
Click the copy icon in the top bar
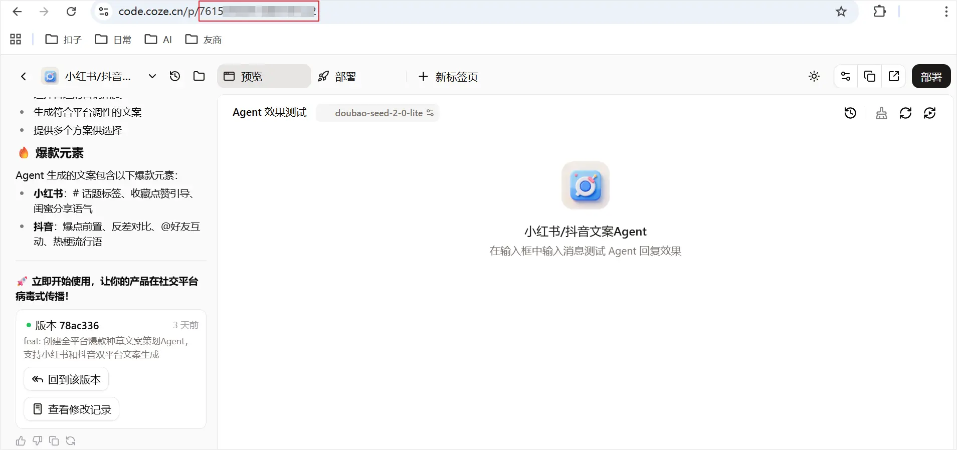pyautogui.click(x=870, y=77)
